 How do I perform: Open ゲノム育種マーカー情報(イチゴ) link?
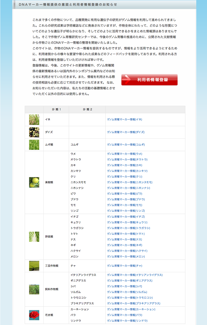126,217
